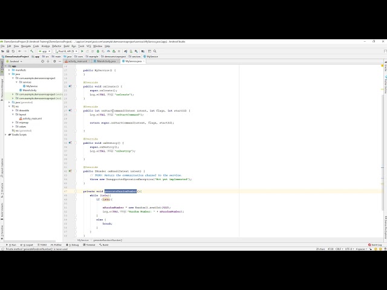This screenshot has width=387, height=290.
Task: Open the Build menu
Action: coord(67,46)
